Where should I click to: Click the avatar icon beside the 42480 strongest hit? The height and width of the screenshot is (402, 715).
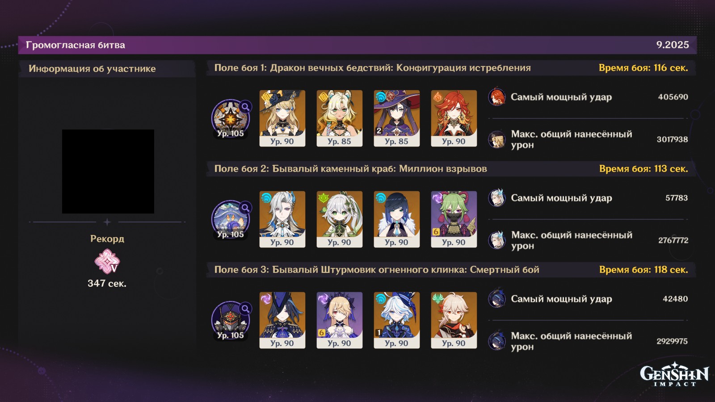[x=496, y=299]
